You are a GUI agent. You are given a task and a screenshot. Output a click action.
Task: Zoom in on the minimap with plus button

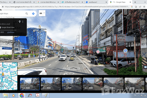click(15, 85)
